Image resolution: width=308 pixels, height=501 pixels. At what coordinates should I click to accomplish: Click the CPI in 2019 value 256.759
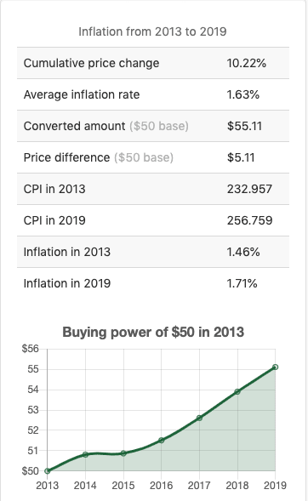click(249, 220)
